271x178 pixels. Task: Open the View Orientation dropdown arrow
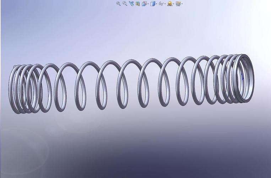pos(148,4)
